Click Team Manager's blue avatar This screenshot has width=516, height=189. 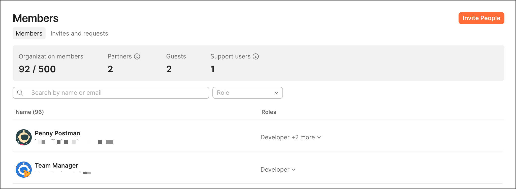pyautogui.click(x=24, y=170)
